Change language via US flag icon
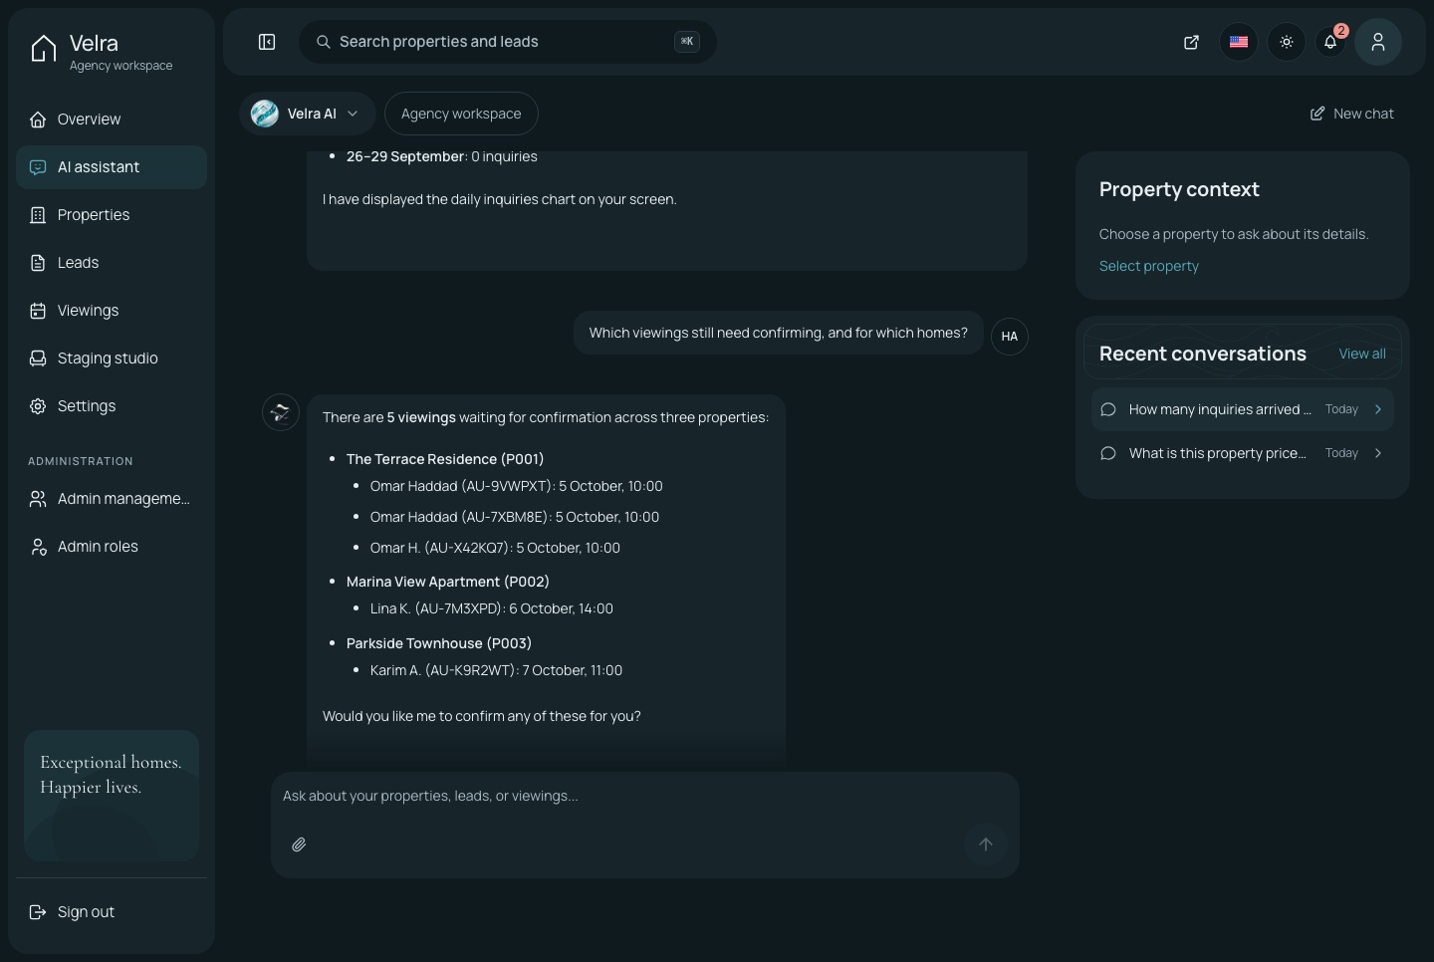Screen dimensions: 1434x962 1239,42
